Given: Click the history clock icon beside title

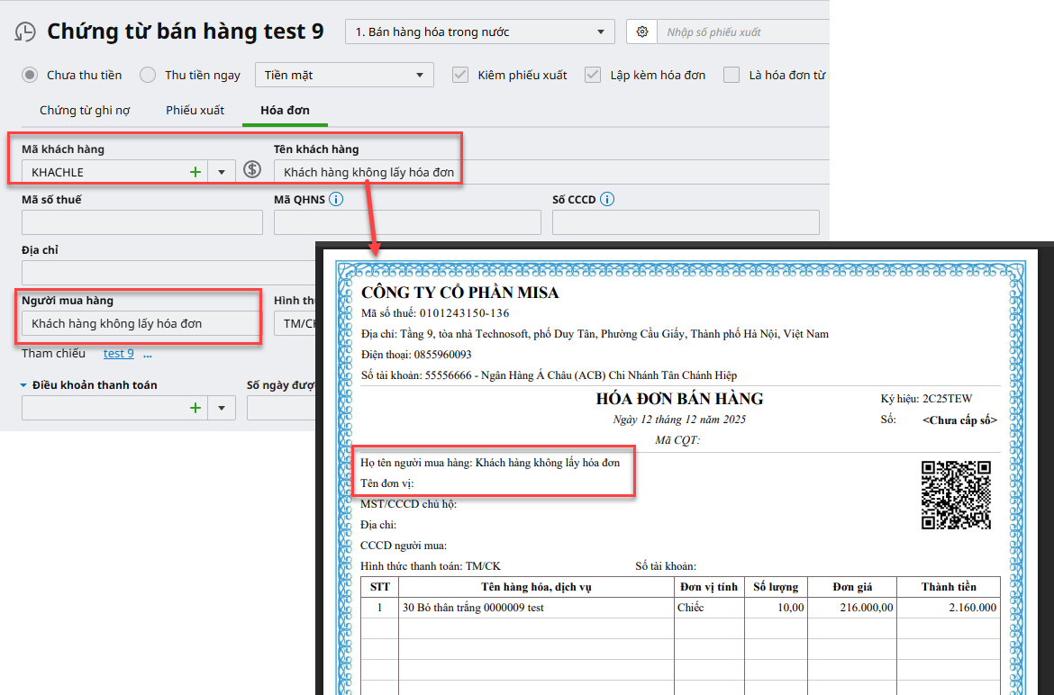Looking at the screenshot, I should pyautogui.click(x=25, y=32).
